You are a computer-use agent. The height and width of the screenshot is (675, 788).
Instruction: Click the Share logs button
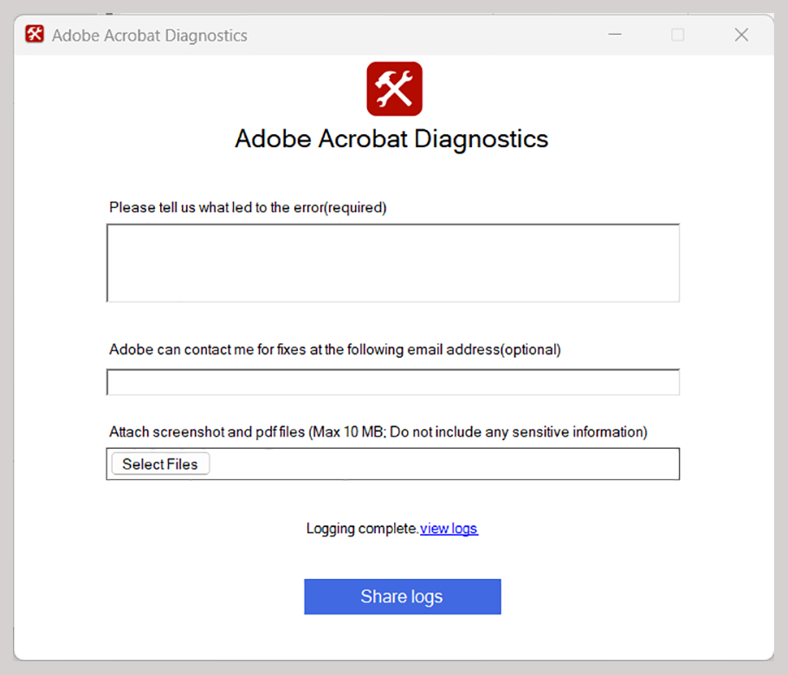(402, 596)
